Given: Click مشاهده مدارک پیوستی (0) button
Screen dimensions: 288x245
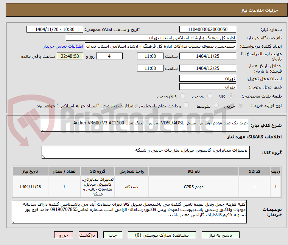Looking at the screenshot, I should click(162, 235).
